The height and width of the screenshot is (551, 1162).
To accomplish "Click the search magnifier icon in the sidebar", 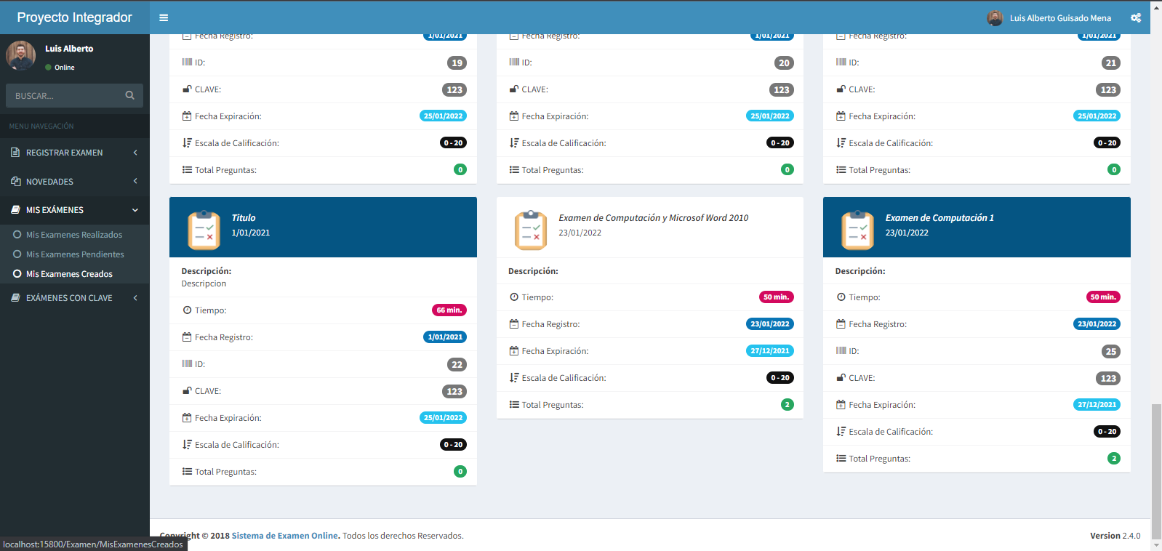I will click(129, 95).
